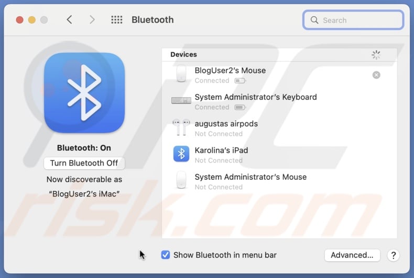
Task: Click the large Bluetooth logo icon
Action: (x=84, y=92)
